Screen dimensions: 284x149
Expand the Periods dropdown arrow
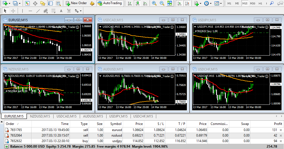point(211,3)
